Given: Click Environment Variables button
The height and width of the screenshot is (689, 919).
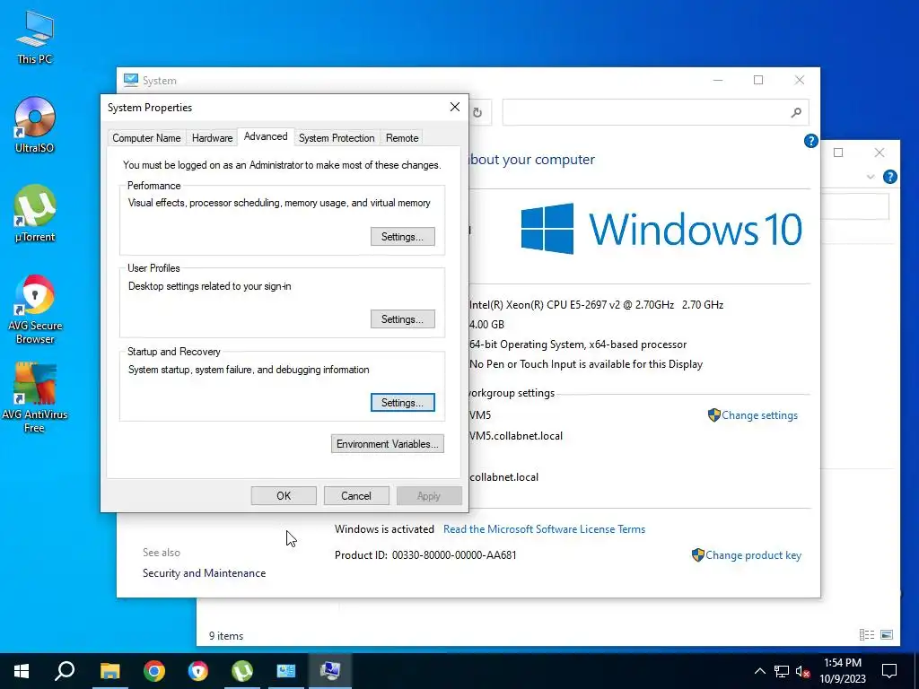Looking at the screenshot, I should click(x=388, y=444).
